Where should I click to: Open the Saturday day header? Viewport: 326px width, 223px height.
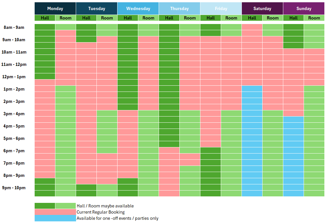(x=262, y=8)
